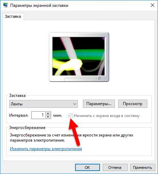Click the screensaver preview monitor image
Viewport: 158px width, 174px height.
tap(79, 57)
